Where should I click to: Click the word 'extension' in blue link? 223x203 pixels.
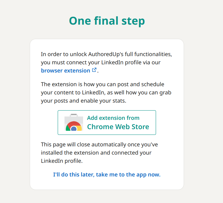[77, 71]
